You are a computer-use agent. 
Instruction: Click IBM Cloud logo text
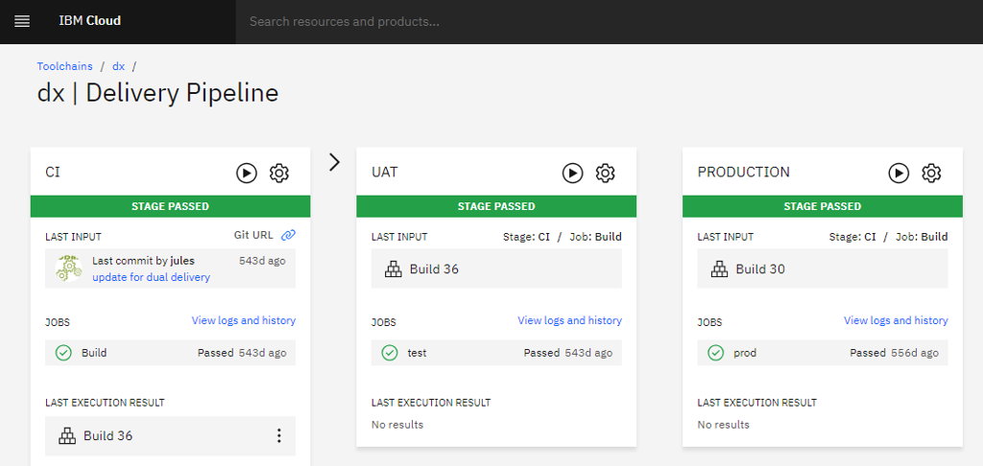pyautogui.click(x=89, y=21)
